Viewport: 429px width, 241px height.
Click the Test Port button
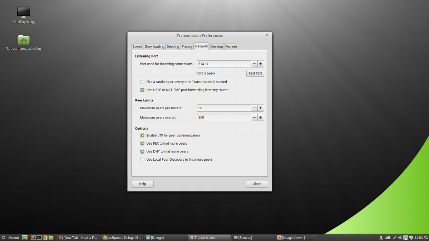(x=255, y=73)
